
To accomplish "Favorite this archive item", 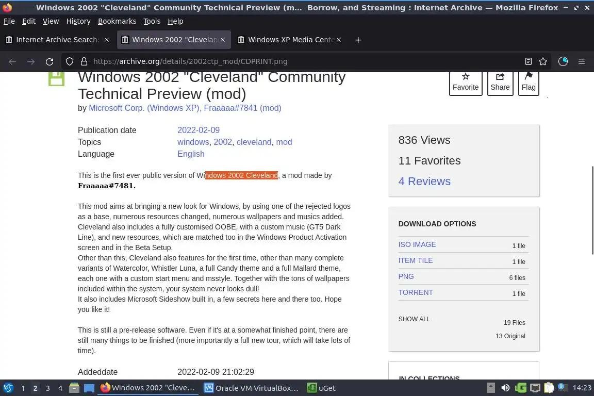I will (x=466, y=83).
